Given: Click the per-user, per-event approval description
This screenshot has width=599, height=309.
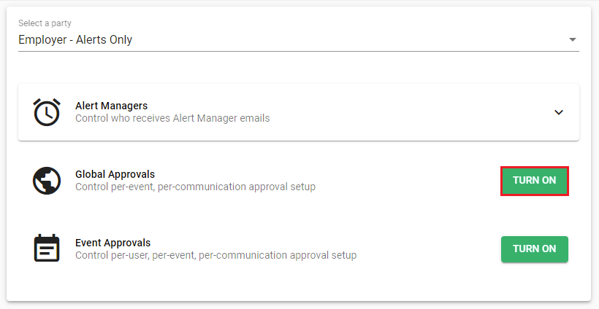Looking at the screenshot, I should [x=215, y=255].
